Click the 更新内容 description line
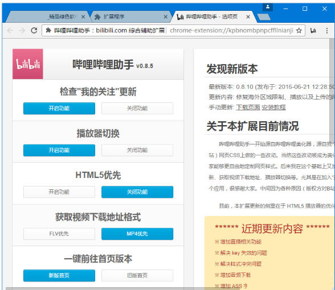335x290 pixels. [x=272, y=97]
